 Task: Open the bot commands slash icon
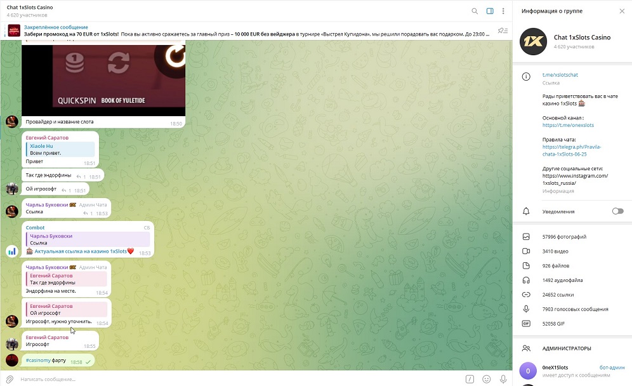click(470, 379)
